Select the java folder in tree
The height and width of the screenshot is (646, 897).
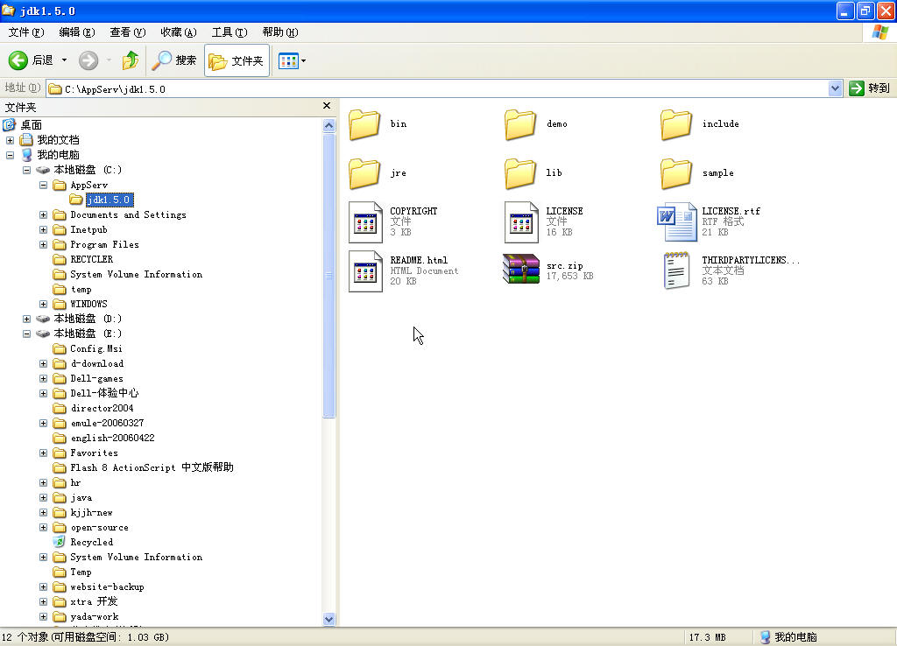(x=81, y=497)
